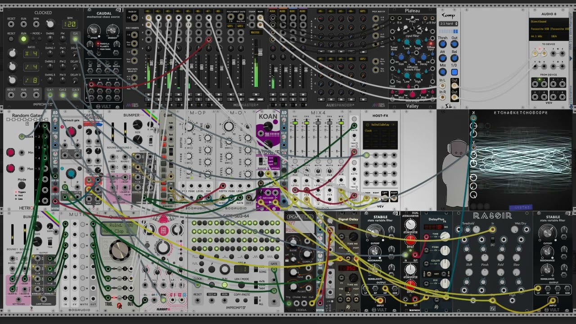Click the SPEED knob on Caudal

coord(94,30)
